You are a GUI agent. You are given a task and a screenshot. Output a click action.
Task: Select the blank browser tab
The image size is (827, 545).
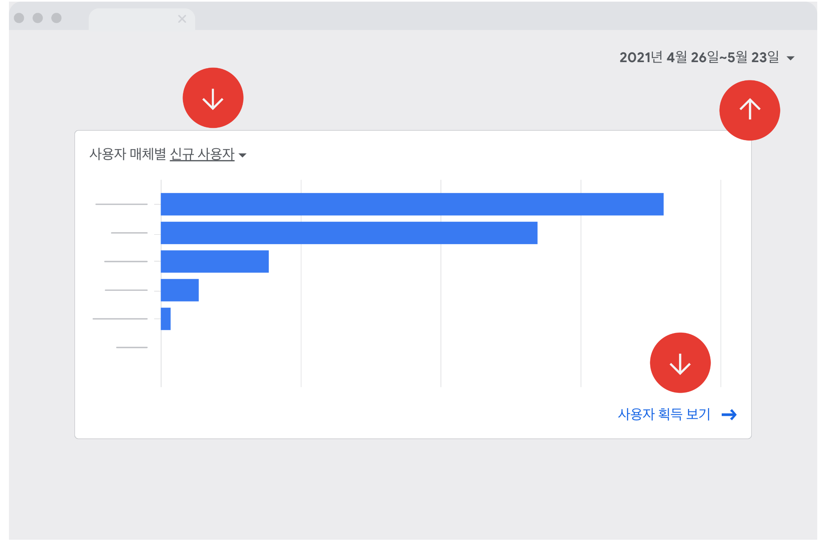pyautogui.click(x=134, y=19)
